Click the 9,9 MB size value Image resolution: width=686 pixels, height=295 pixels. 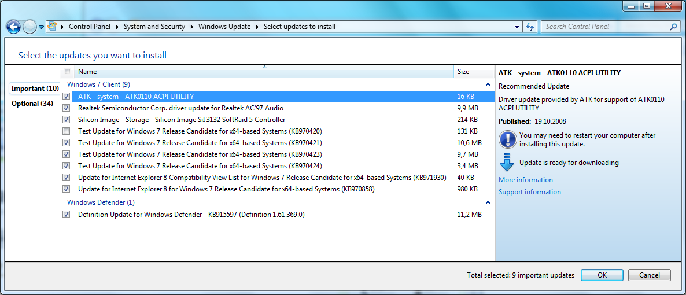click(x=468, y=108)
